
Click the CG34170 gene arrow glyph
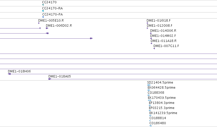pyautogui.click(x=43, y=5)
